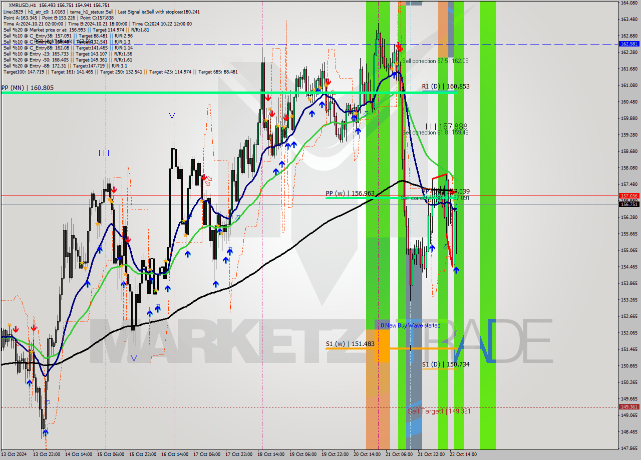
Task: Click the blue 162.581 price tag
Action: [629, 44]
